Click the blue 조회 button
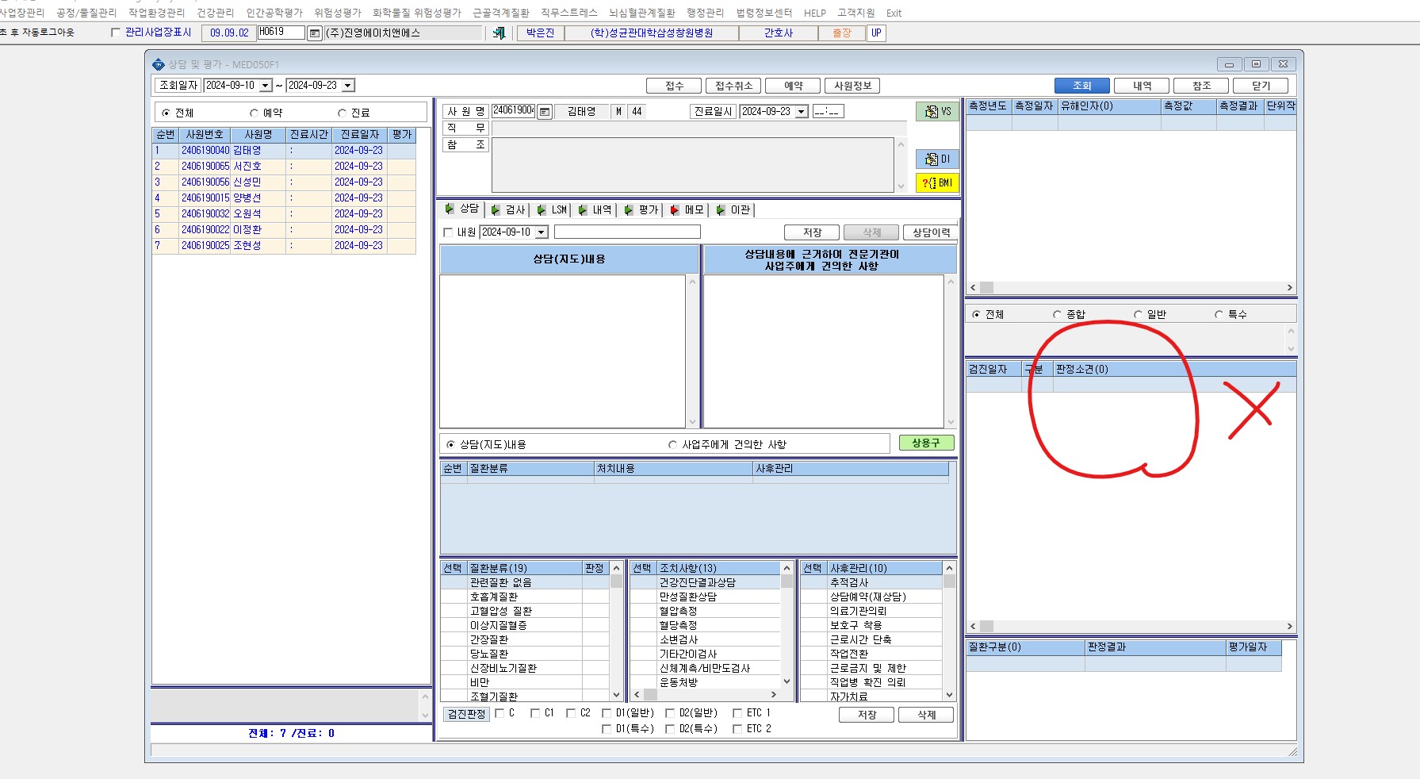This screenshot has height=779, width=1420. tap(1082, 86)
